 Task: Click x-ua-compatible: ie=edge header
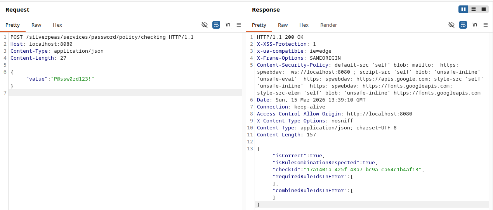coord(294,51)
